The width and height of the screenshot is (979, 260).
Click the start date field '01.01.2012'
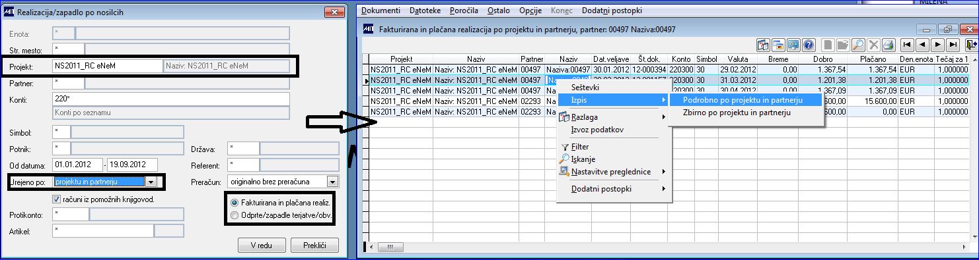[78, 164]
